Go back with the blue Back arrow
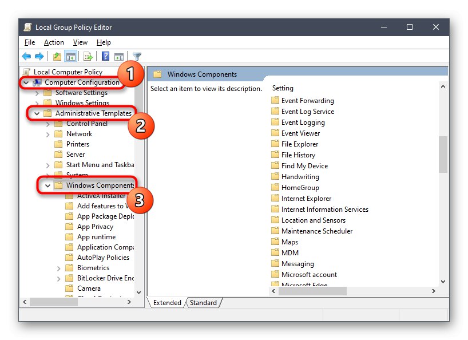Image resolution: width=468 pixels, height=340 pixels. click(x=26, y=56)
